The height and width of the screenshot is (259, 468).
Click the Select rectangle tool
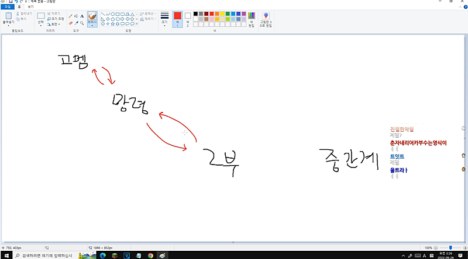coord(41,16)
